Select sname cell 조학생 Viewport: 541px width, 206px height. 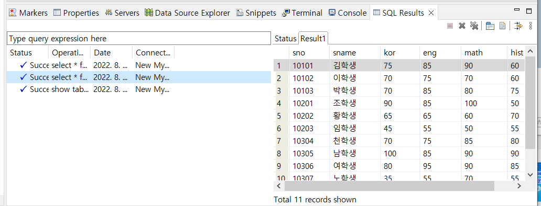click(x=355, y=103)
